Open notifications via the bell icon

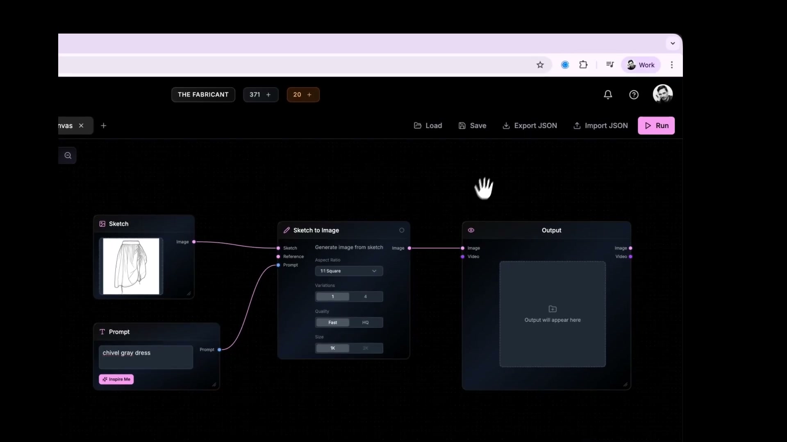pyautogui.click(x=608, y=95)
